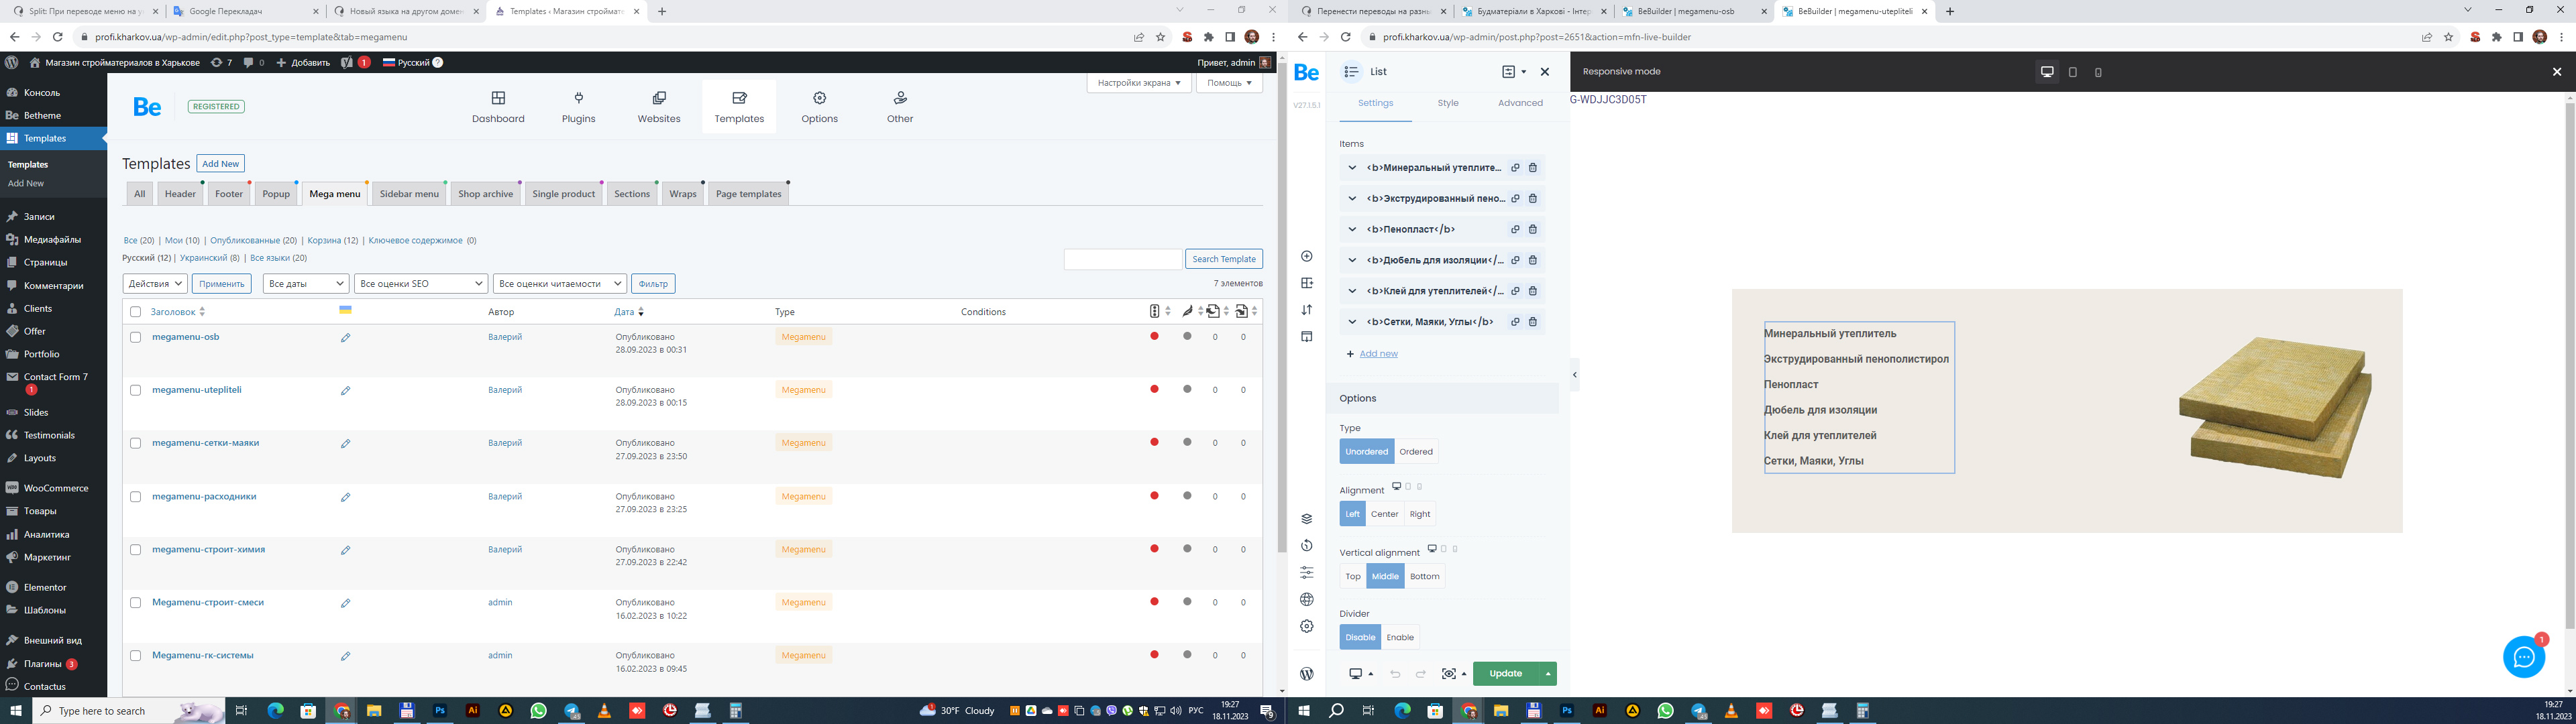The height and width of the screenshot is (724, 2576).
Task: Expand the Помощь dropdown
Action: coord(1229,83)
